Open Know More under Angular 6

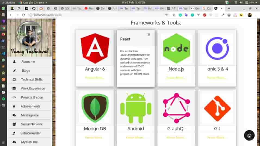click(x=94, y=78)
